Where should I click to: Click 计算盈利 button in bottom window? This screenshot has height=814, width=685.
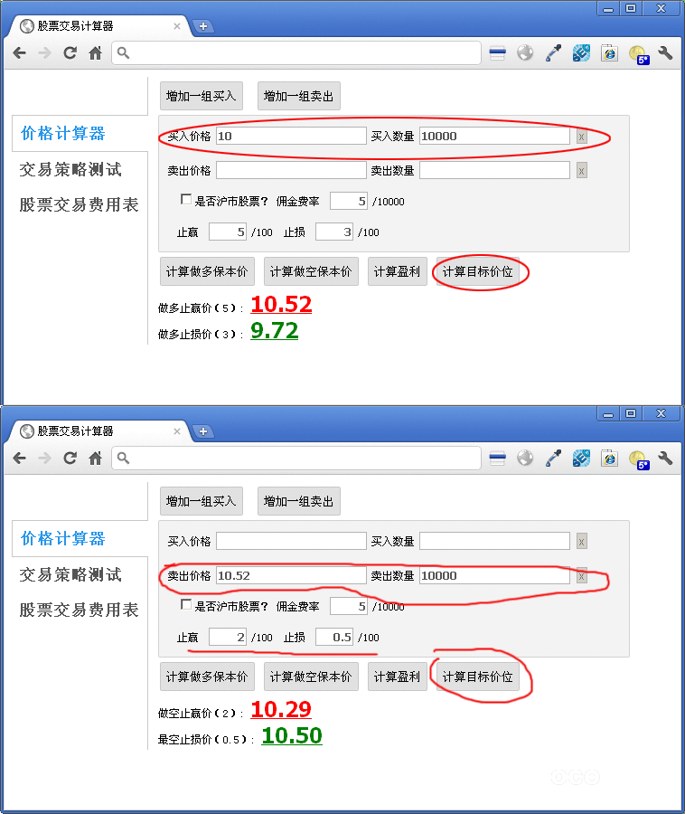pos(398,677)
